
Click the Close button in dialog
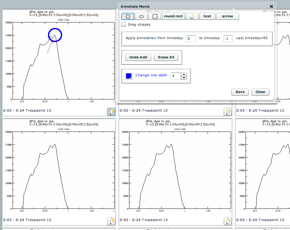tap(260, 92)
